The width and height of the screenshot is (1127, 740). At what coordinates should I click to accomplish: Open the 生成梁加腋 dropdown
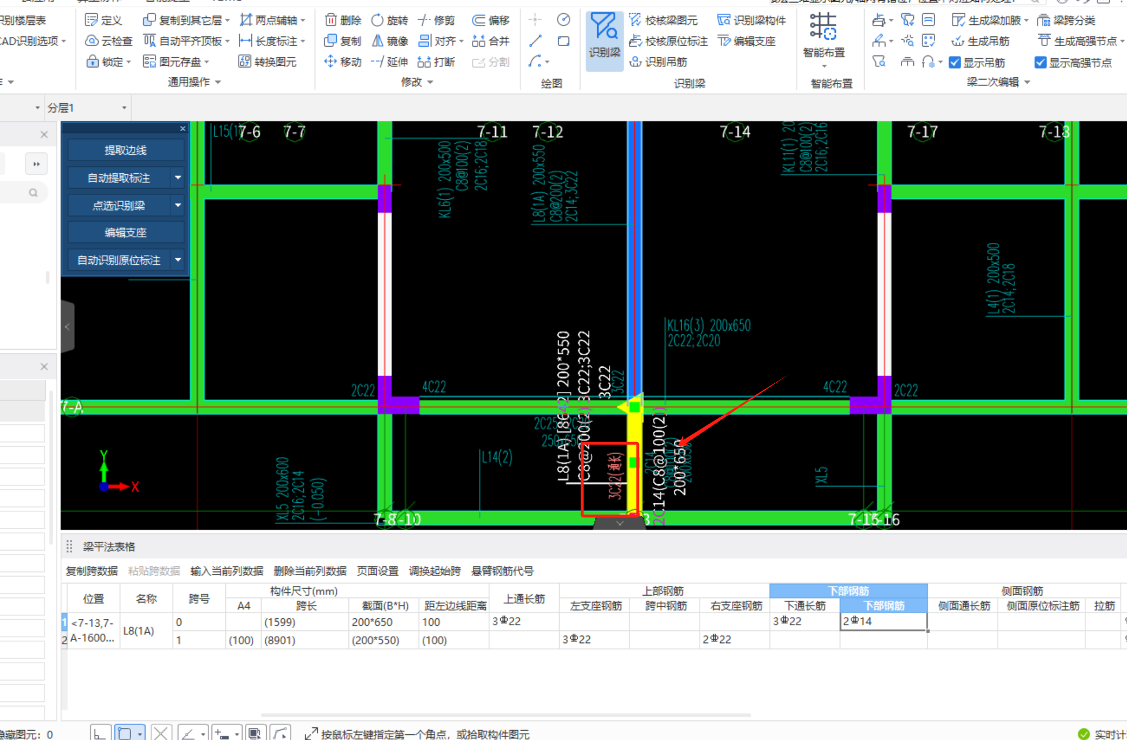click(x=1026, y=21)
